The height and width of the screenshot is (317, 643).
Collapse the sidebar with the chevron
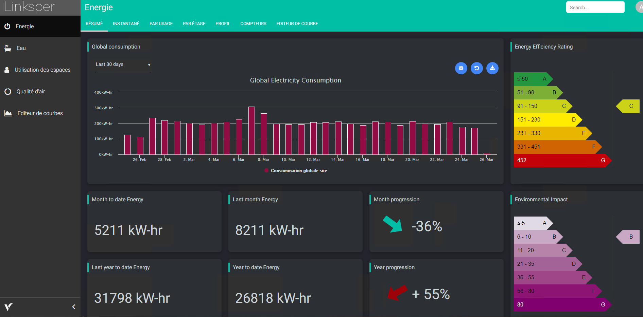[x=74, y=307]
